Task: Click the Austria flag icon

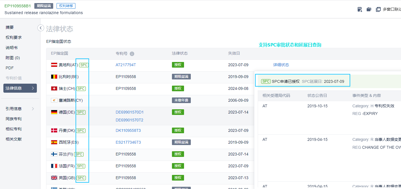Action: coord(54,65)
